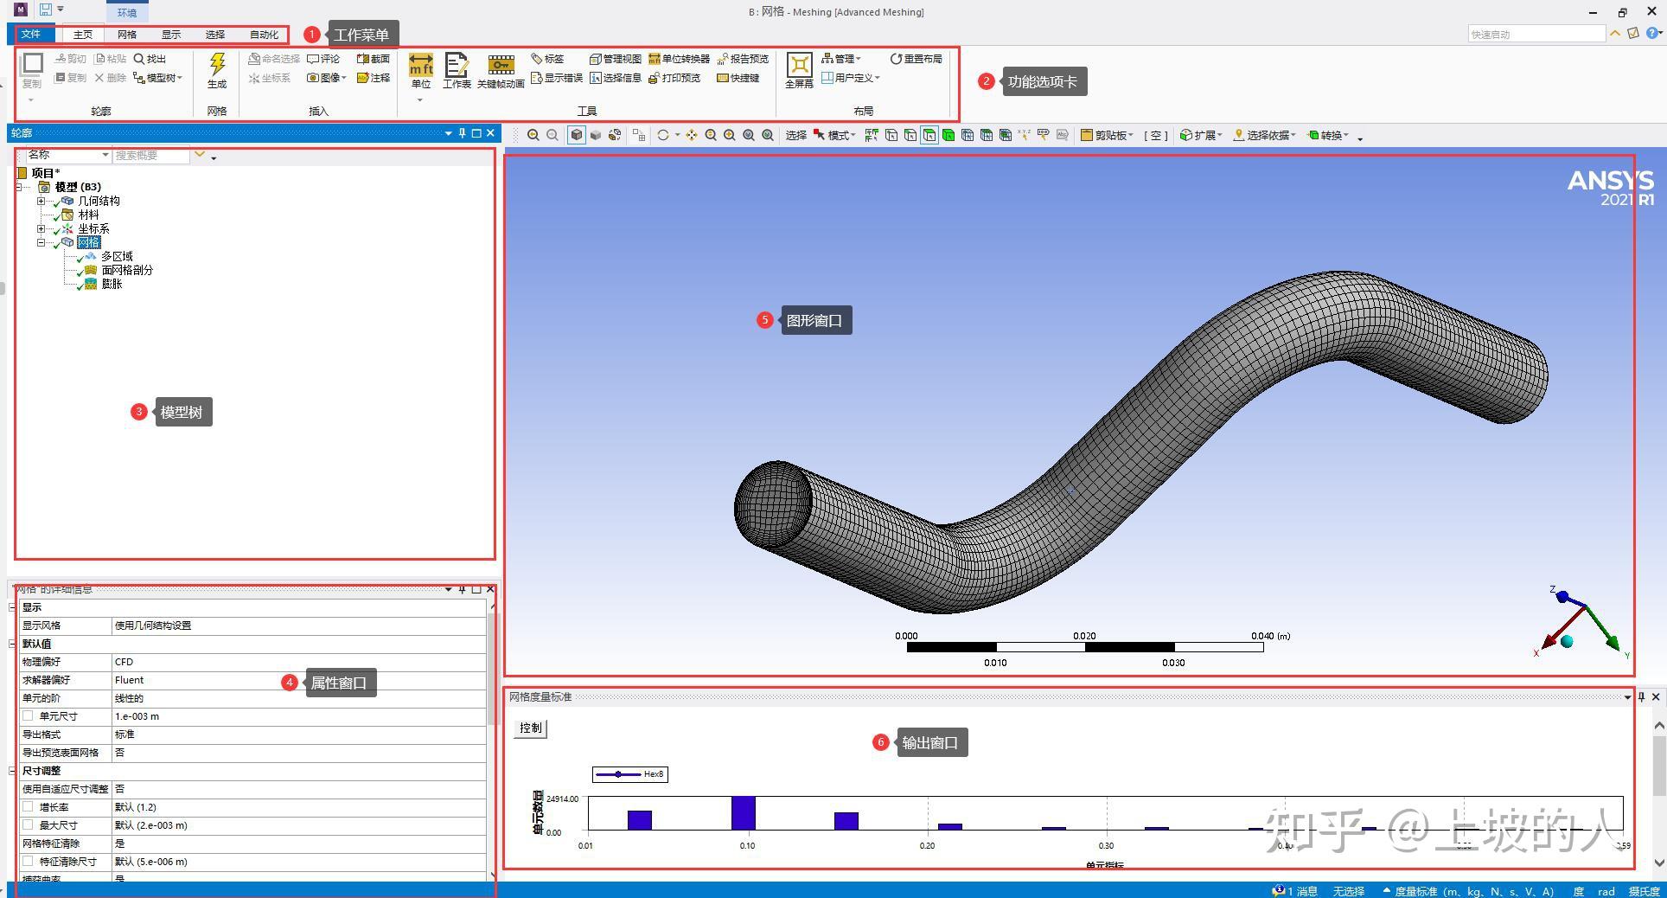Viewport: 1667px width, 898px height.
Task: Check the 增长率 (Growth Rate) checkbox
Action: 29,806
